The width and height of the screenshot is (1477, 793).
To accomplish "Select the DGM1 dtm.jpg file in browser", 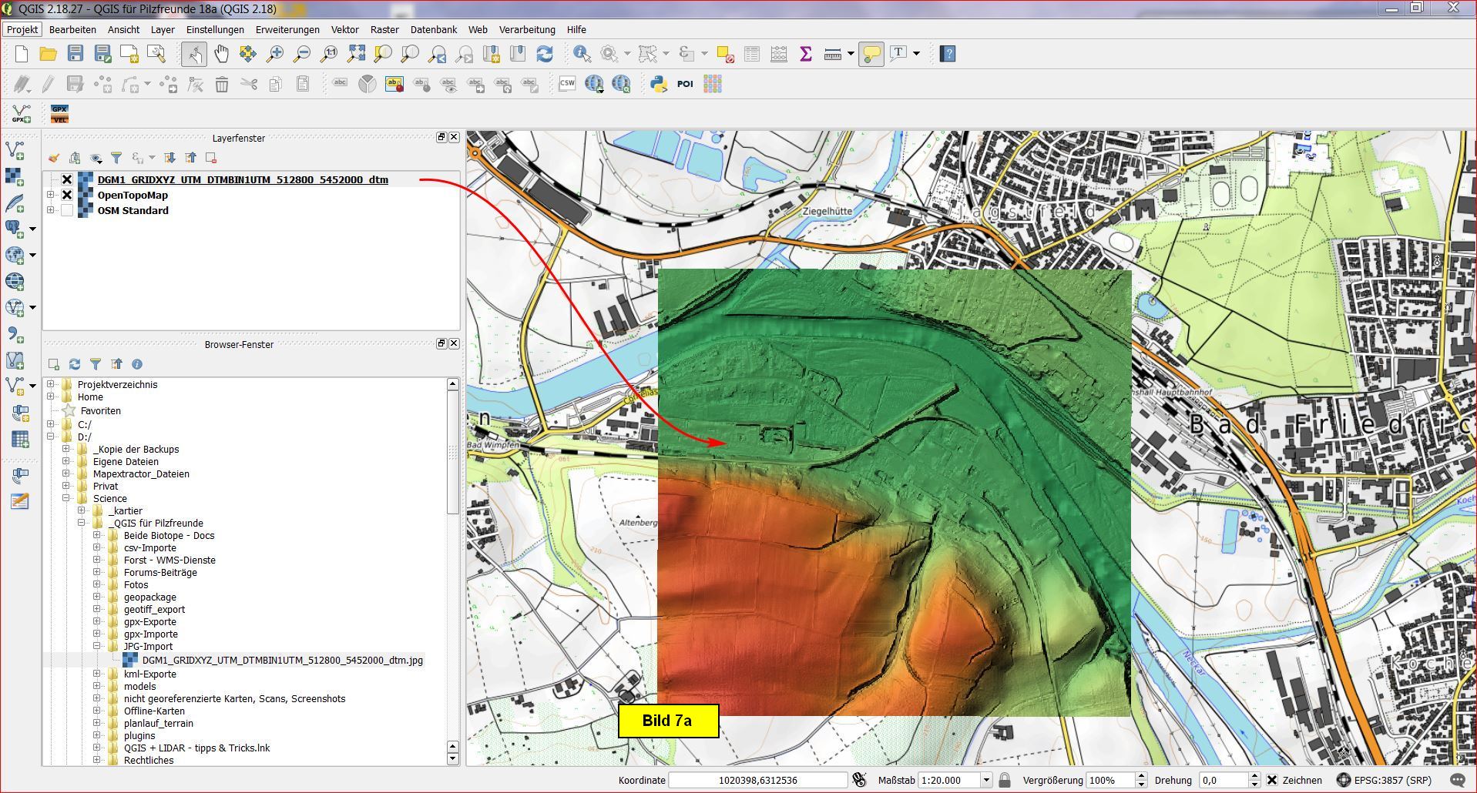I will (x=282, y=660).
